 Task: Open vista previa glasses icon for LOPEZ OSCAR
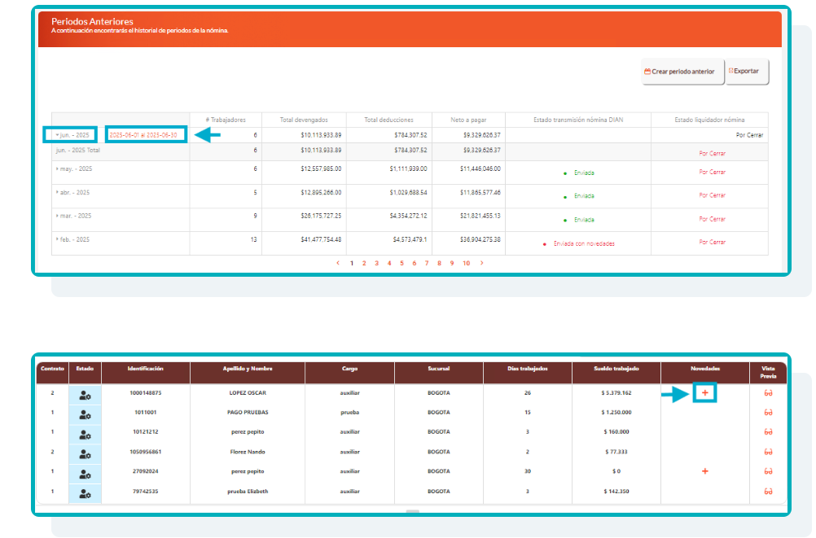[x=767, y=393]
